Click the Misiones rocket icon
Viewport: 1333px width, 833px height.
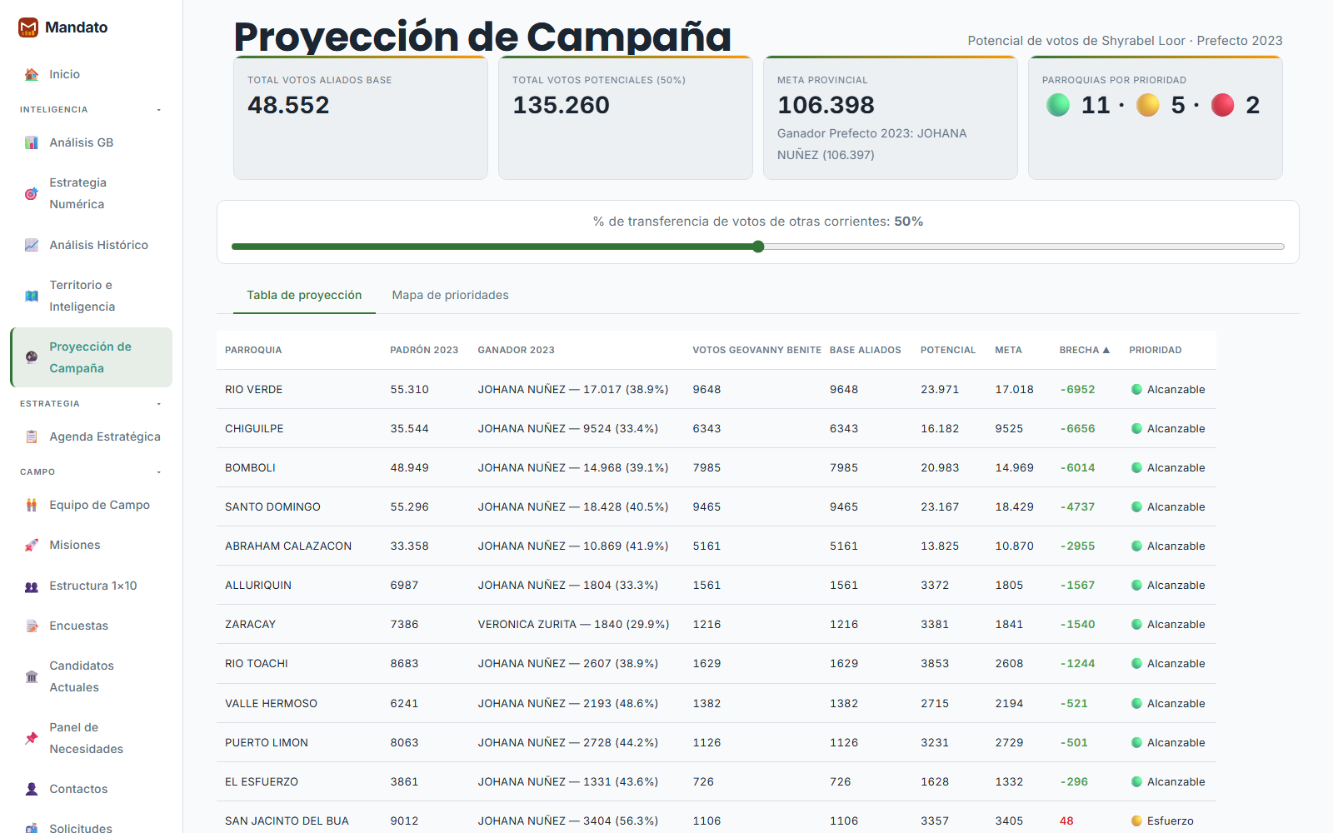(x=32, y=545)
